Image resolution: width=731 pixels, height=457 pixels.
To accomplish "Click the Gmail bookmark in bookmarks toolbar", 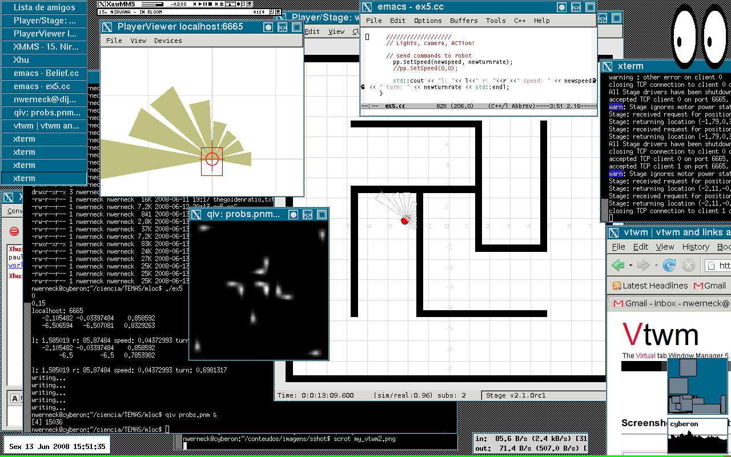I will 710,286.
